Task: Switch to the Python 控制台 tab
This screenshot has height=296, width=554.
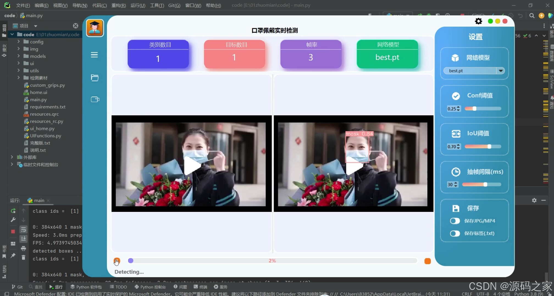Action: 150,287
